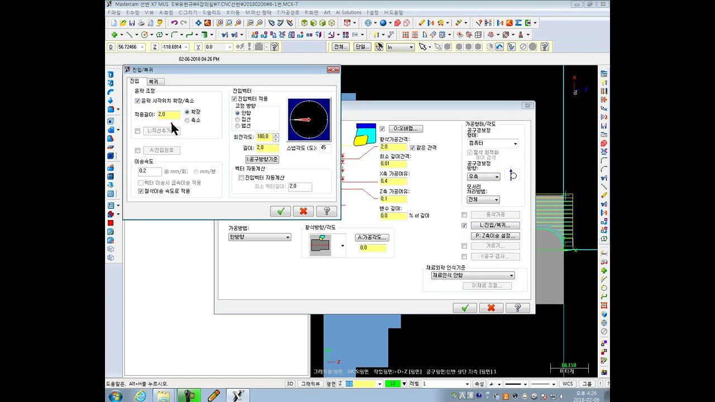Click the Windows Start orb
Image resolution: width=715 pixels, height=402 pixels.
[x=116, y=396]
